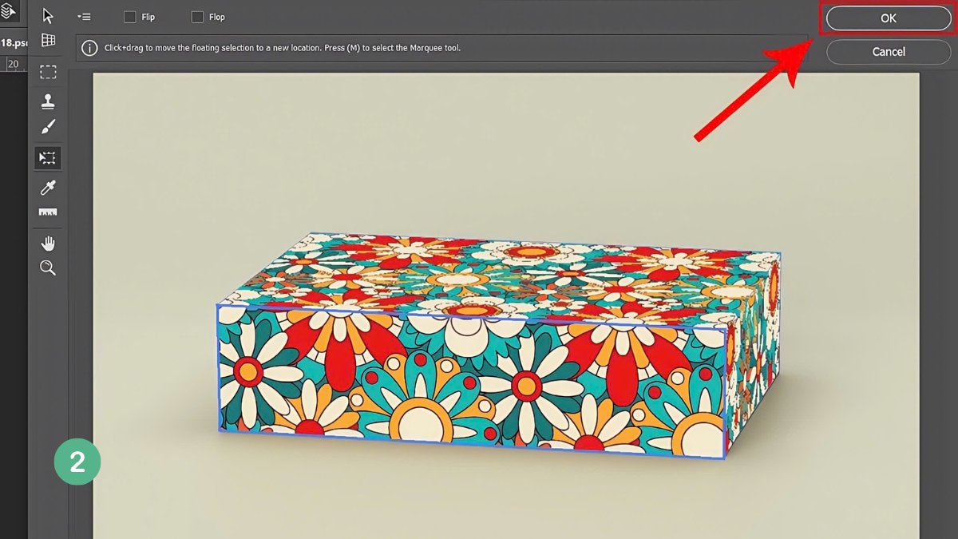Select the Stamp tool

click(x=48, y=101)
